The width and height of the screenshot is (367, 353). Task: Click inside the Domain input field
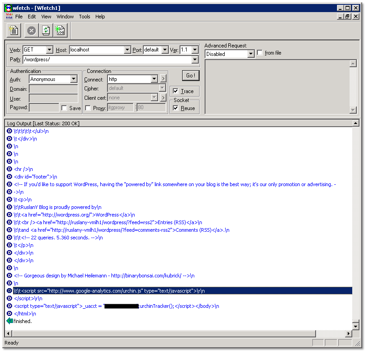tap(53, 89)
